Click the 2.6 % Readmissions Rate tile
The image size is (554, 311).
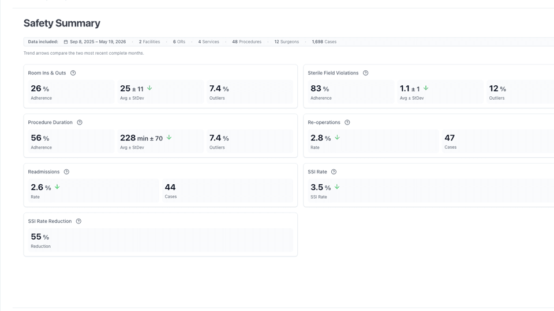(x=93, y=191)
